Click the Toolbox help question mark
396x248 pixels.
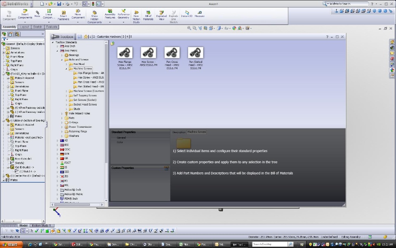327,37
